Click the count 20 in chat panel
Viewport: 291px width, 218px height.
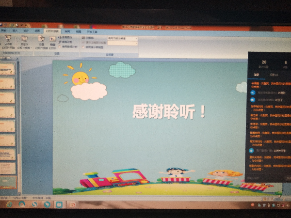tap(264, 62)
